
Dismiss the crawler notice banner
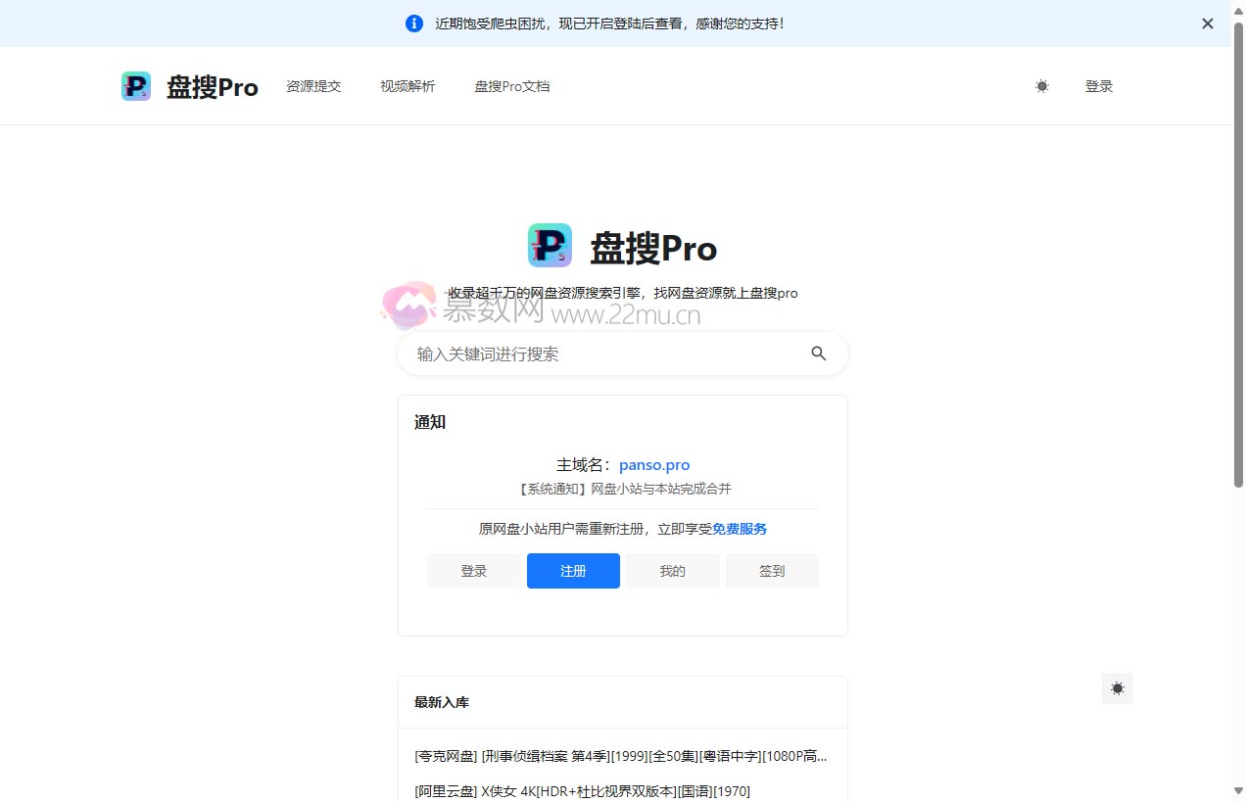pos(1207,23)
